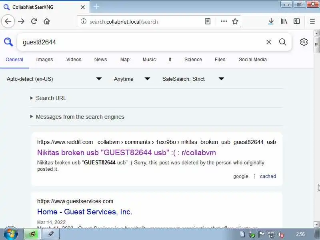Show site information icon in address bar

pyautogui.click(x=84, y=21)
